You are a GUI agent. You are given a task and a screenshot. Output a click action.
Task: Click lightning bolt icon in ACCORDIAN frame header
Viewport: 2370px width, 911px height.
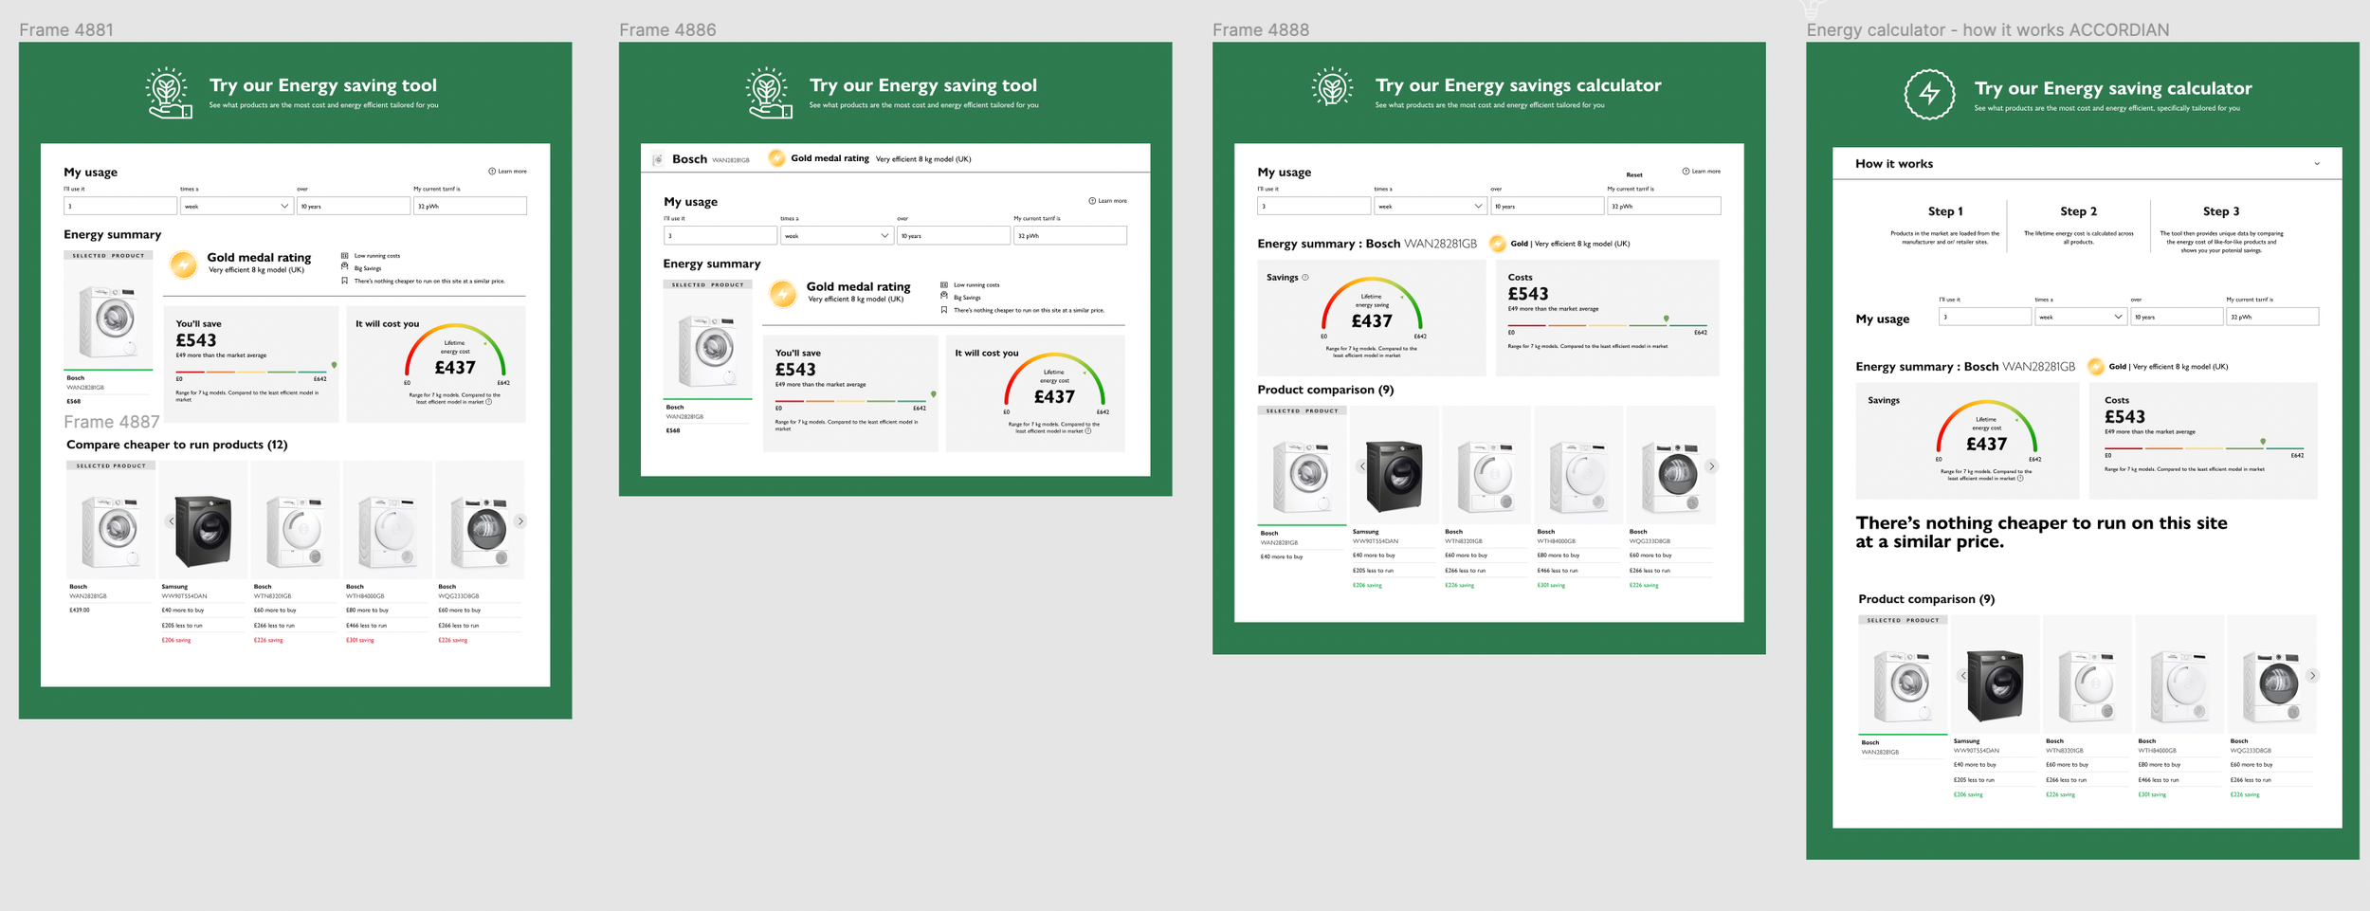[x=1929, y=94]
